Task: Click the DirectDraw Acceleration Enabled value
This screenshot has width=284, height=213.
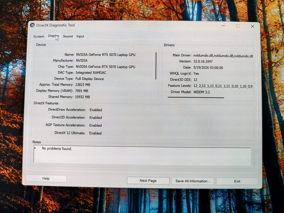Action: click(96, 110)
